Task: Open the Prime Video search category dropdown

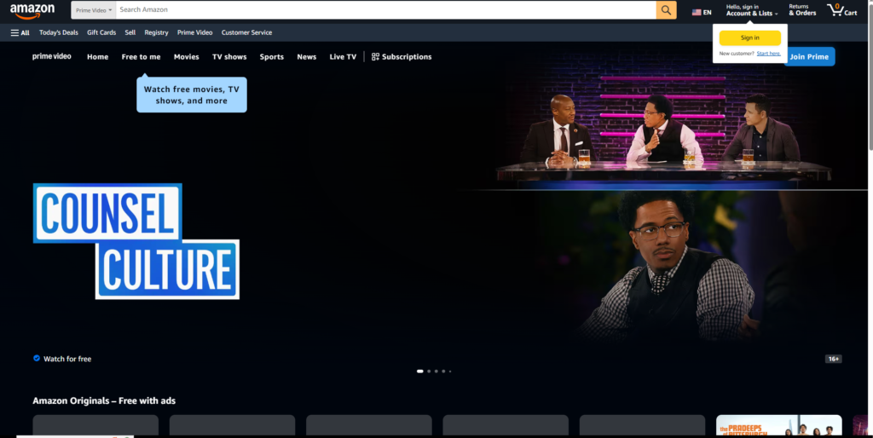Action: point(94,10)
